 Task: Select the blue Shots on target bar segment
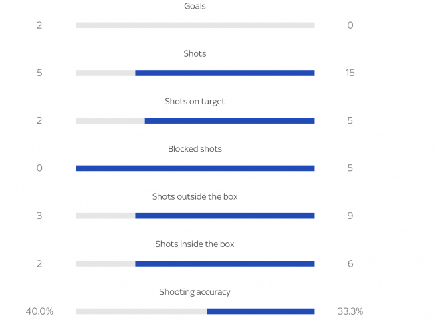tap(229, 121)
